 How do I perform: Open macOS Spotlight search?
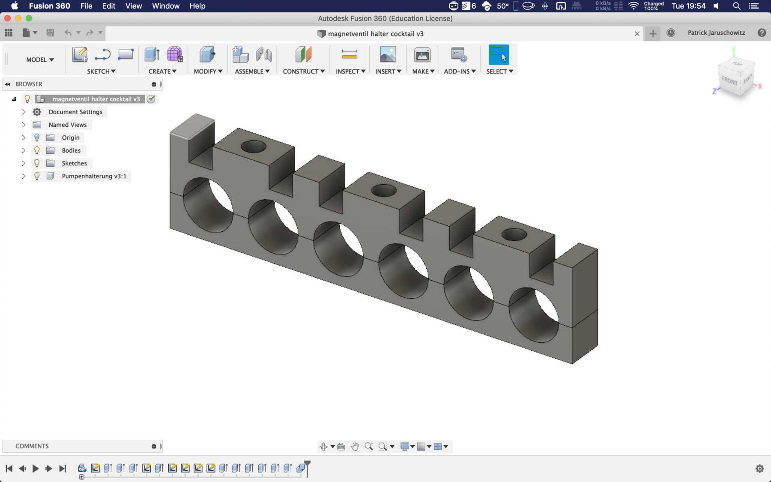point(736,6)
